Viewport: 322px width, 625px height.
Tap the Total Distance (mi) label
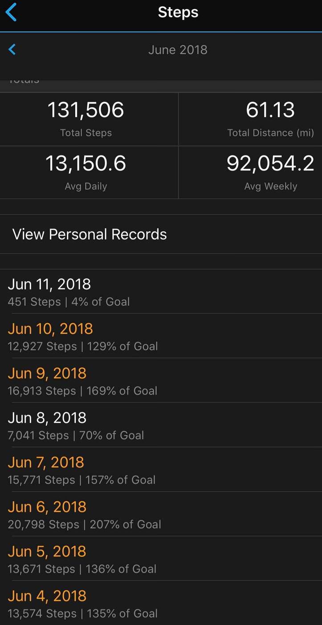point(270,133)
